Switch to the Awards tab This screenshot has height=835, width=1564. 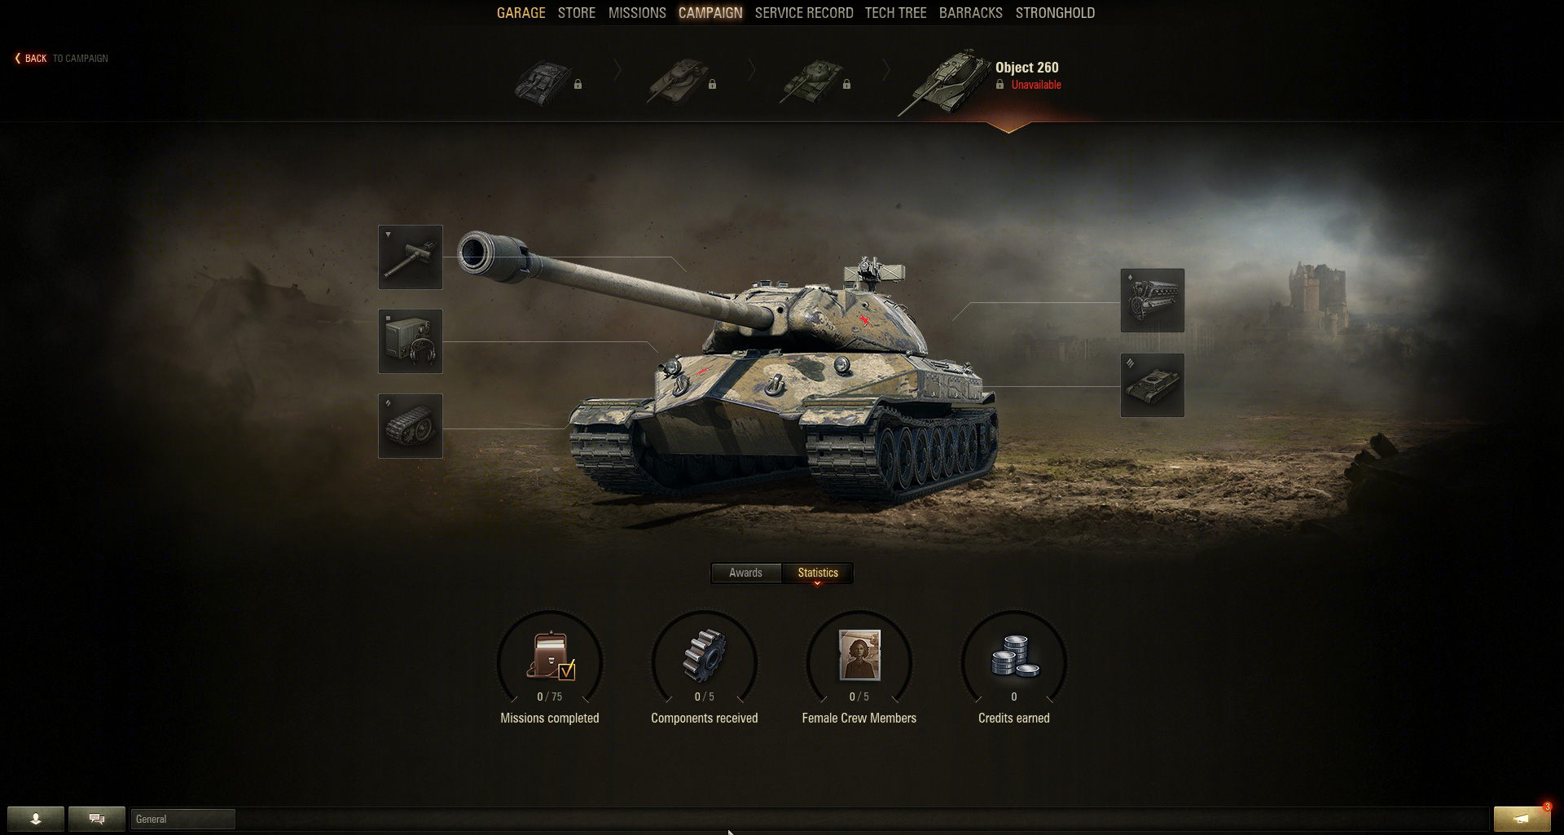pyautogui.click(x=746, y=573)
